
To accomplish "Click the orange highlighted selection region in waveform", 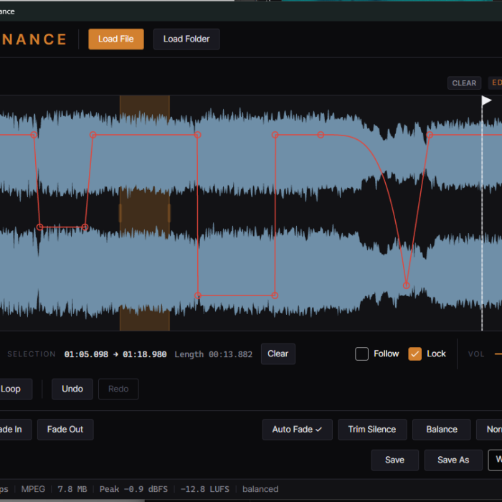I will pyautogui.click(x=145, y=213).
